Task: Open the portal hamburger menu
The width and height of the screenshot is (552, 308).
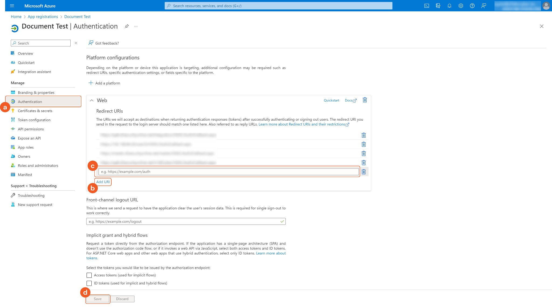Action: tap(12, 6)
